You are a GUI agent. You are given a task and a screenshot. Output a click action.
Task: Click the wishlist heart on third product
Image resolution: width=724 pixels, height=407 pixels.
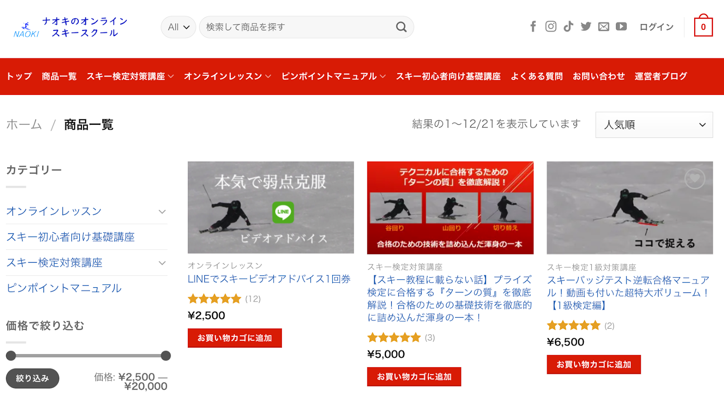point(695,179)
